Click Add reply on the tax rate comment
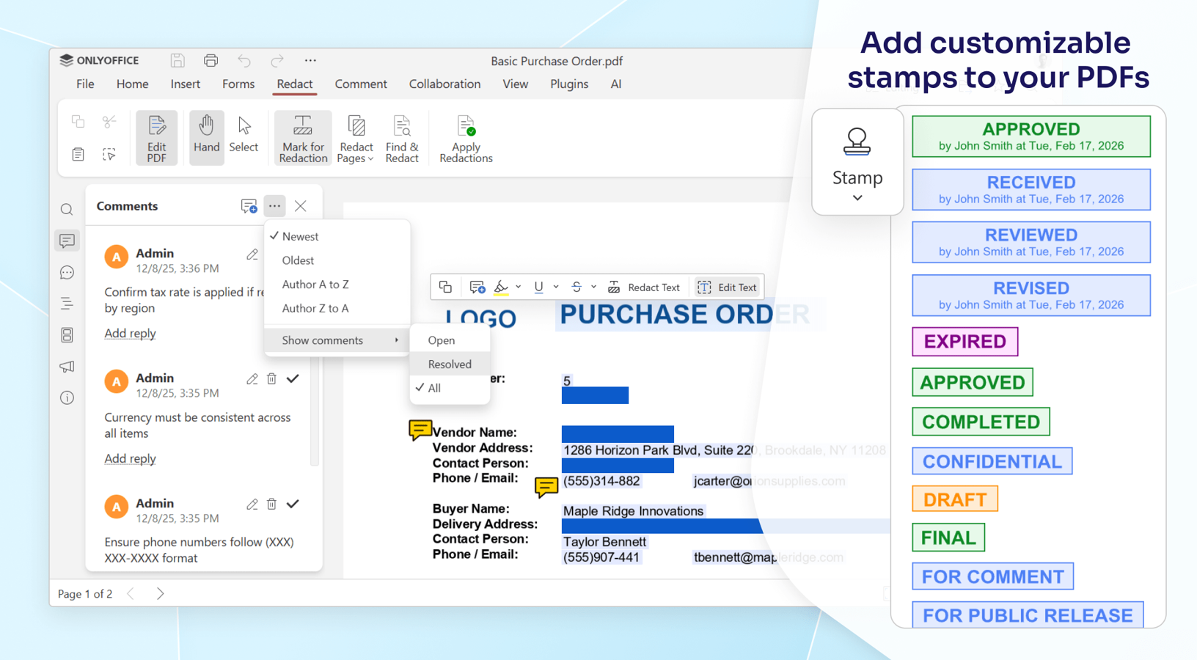The width and height of the screenshot is (1197, 660). tap(130, 333)
